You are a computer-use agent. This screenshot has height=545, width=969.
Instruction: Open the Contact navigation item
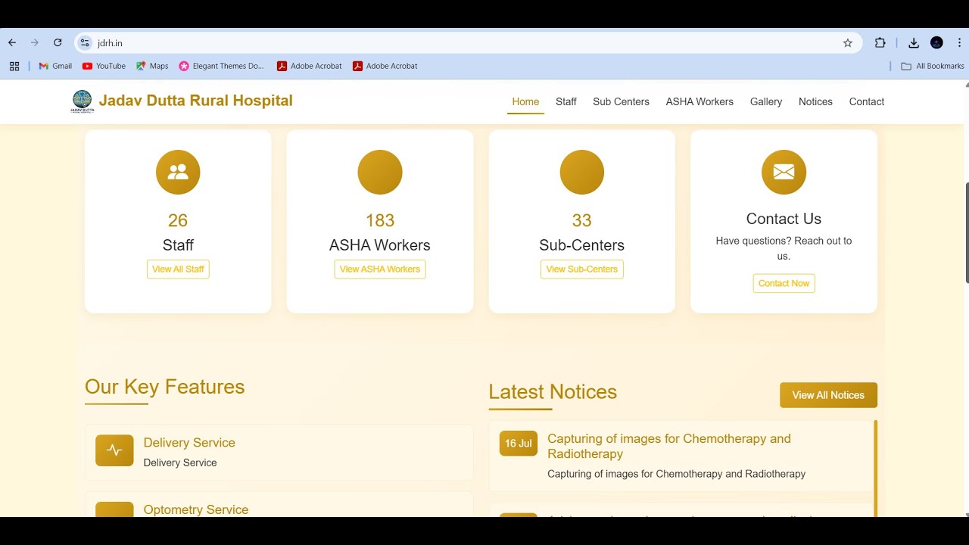tap(866, 101)
